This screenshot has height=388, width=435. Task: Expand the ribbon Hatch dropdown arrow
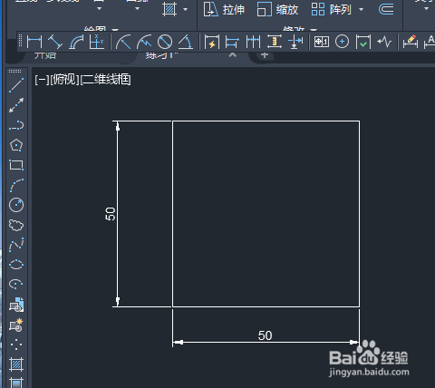[186, 9]
